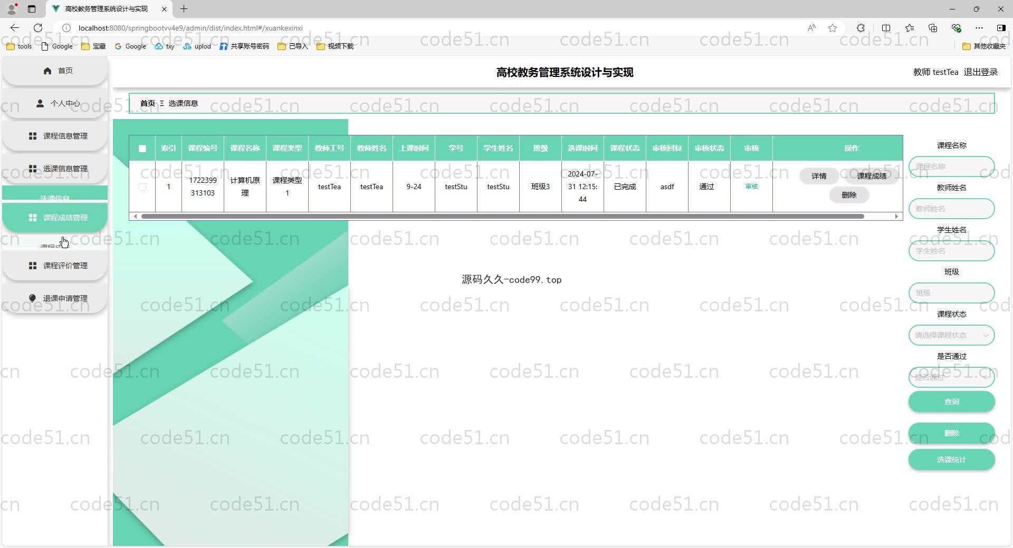Open the 宝藏 bookmark folder
1013x548 pixels.
click(x=93, y=46)
